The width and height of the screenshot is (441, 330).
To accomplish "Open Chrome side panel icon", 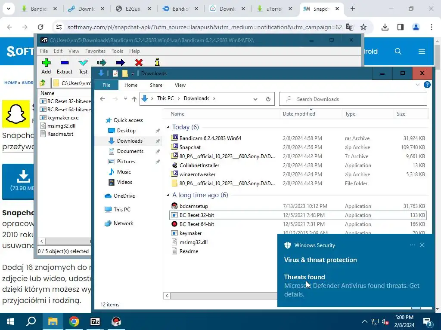I will coord(400,27).
